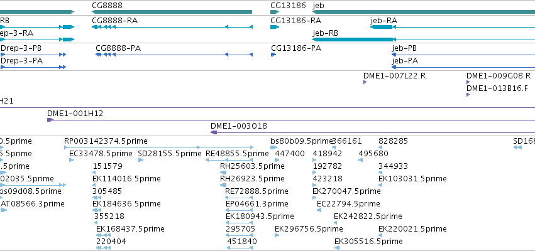Select the CG8888 gene bar
The height and width of the screenshot is (251, 535).
(x=172, y=12)
